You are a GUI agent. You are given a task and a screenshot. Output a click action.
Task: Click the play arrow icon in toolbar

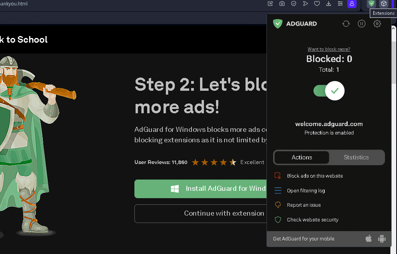pyautogui.click(x=305, y=3)
